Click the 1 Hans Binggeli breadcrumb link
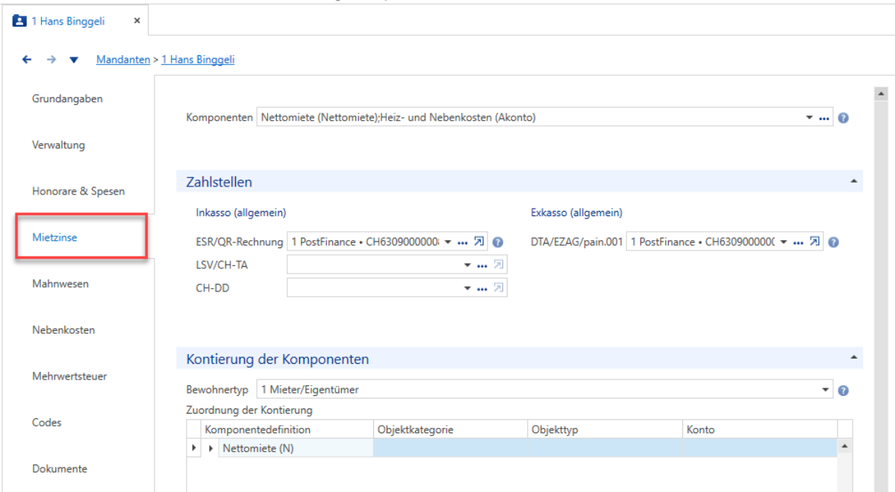 pos(198,60)
